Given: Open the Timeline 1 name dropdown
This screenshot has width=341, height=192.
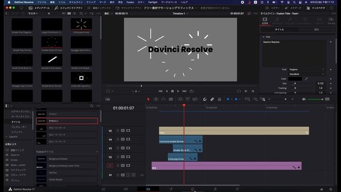Looking at the screenshot, I should [x=180, y=13].
